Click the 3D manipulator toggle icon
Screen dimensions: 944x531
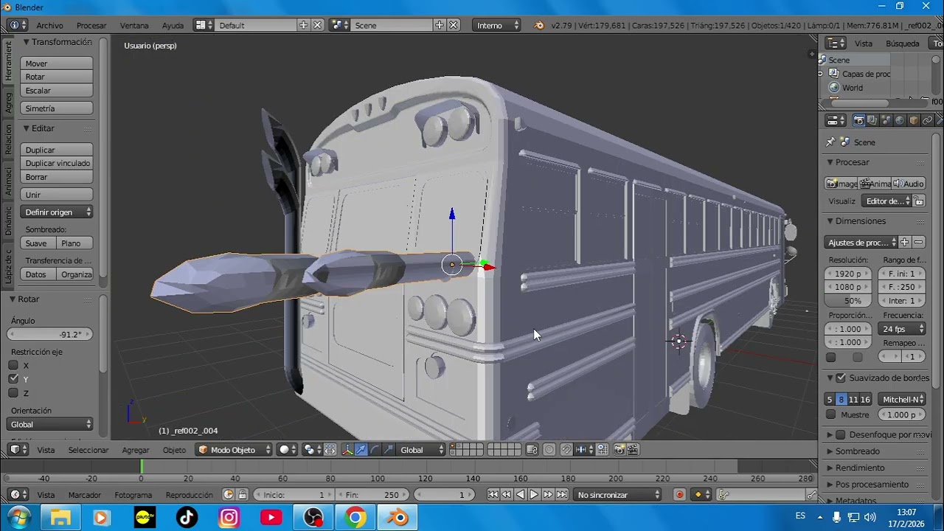(x=347, y=450)
